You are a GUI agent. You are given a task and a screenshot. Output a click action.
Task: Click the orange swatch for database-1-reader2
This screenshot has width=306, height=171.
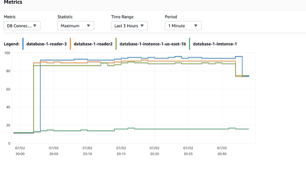coord(70,44)
